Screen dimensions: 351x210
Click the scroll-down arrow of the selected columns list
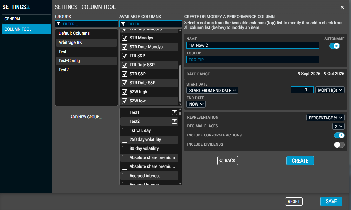pos(180,104)
